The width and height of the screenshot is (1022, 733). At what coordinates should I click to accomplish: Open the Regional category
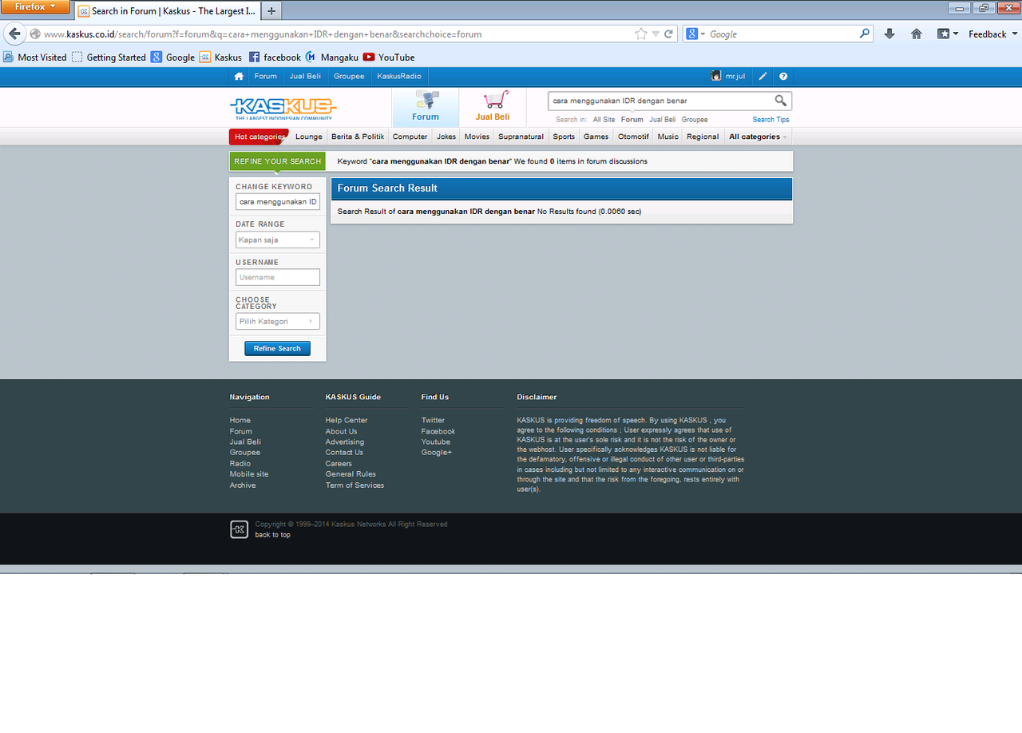click(703, 137)
